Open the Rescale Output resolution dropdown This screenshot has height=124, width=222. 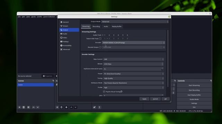tap(133, 47)
